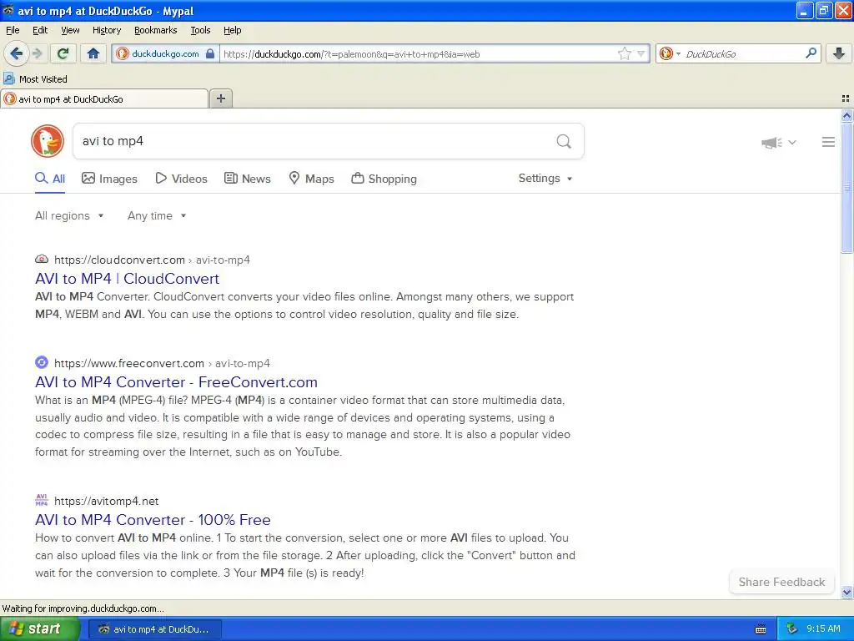This screenshot has width=854, height=641.
Task: Submit search with magnifier in query box
Action: coord(564,142)
